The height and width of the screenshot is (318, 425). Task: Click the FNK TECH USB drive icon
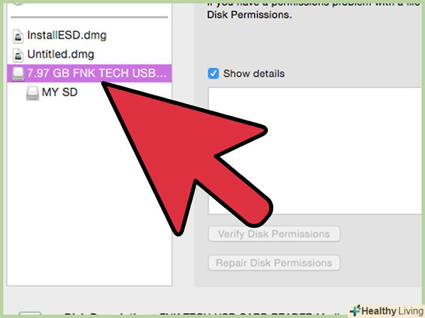pyautogui.click(x=18, y=74)
